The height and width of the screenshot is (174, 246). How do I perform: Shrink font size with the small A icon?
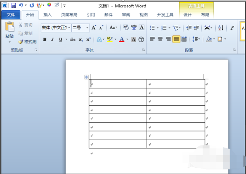click(x=101, y=28)
